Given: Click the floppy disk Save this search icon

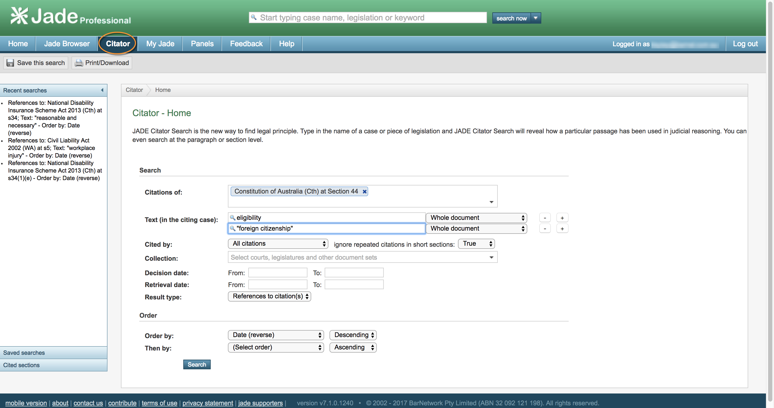Looking at the screenshot, I should click(10, 63).
